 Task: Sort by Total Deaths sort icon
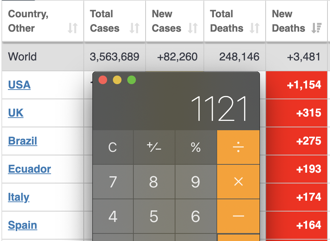click(255, 28)
